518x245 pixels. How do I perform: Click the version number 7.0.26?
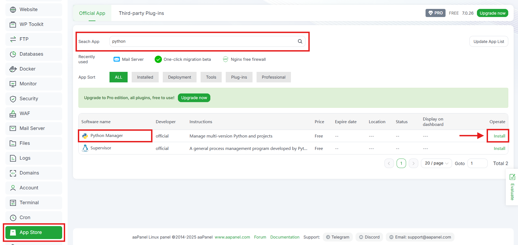click(468, 13)
